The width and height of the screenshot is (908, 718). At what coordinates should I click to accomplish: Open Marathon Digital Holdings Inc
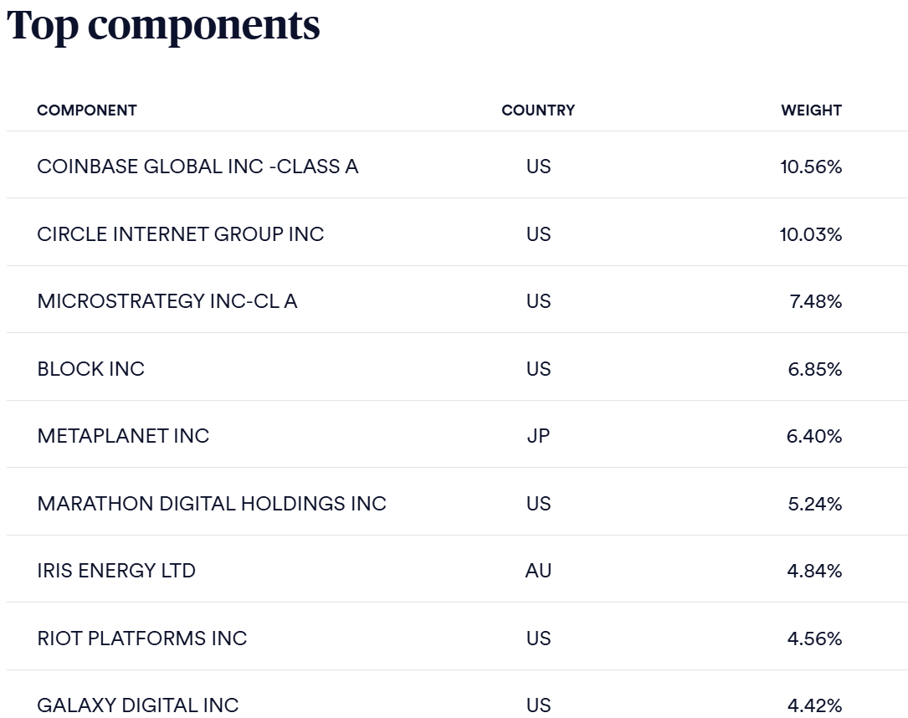tap(212, 504)
